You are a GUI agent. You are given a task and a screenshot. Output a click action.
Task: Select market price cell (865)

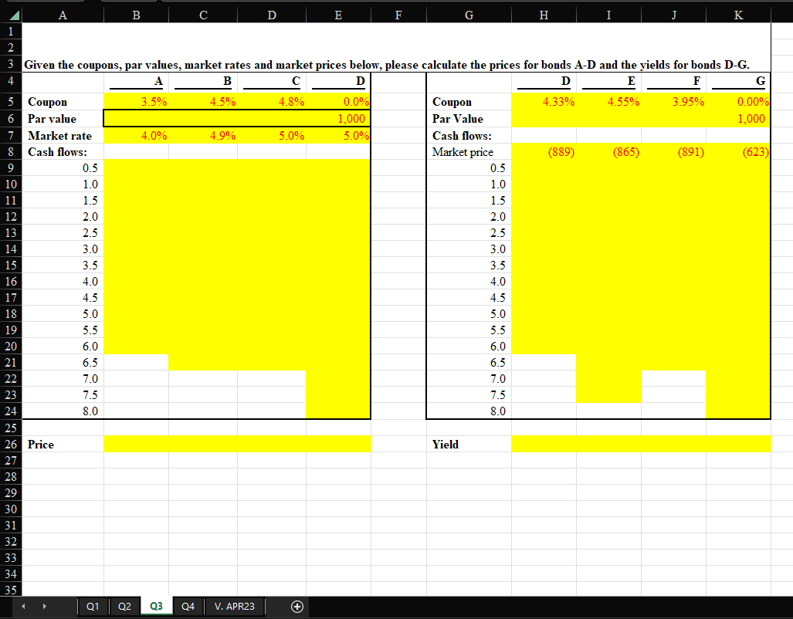(608, 152)
